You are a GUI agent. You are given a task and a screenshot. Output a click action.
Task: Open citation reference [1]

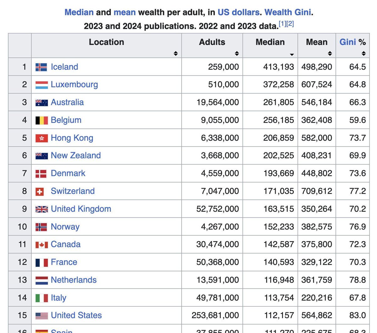coord(282,24)
